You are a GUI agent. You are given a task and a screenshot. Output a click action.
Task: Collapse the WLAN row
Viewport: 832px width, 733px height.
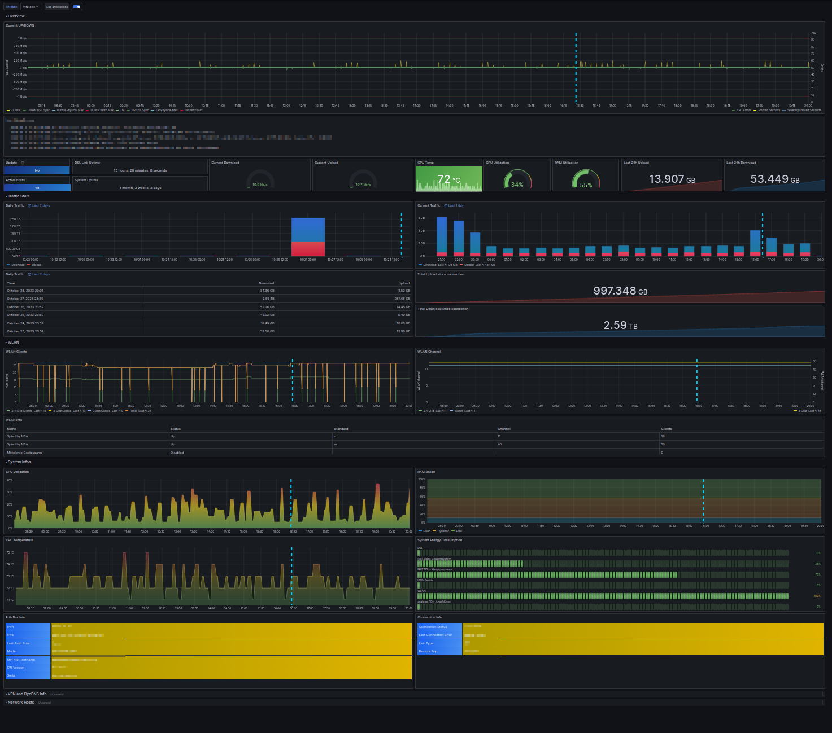click(x=12, y=343)
